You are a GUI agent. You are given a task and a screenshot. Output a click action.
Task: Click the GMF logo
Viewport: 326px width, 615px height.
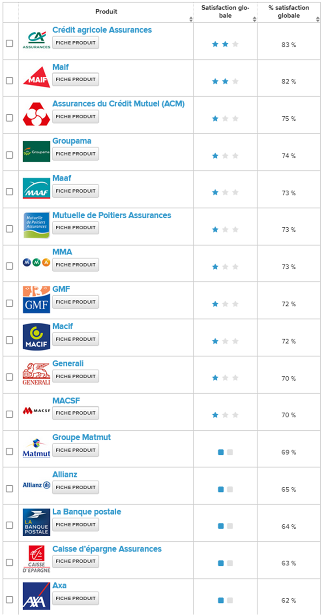coord(36,300)
